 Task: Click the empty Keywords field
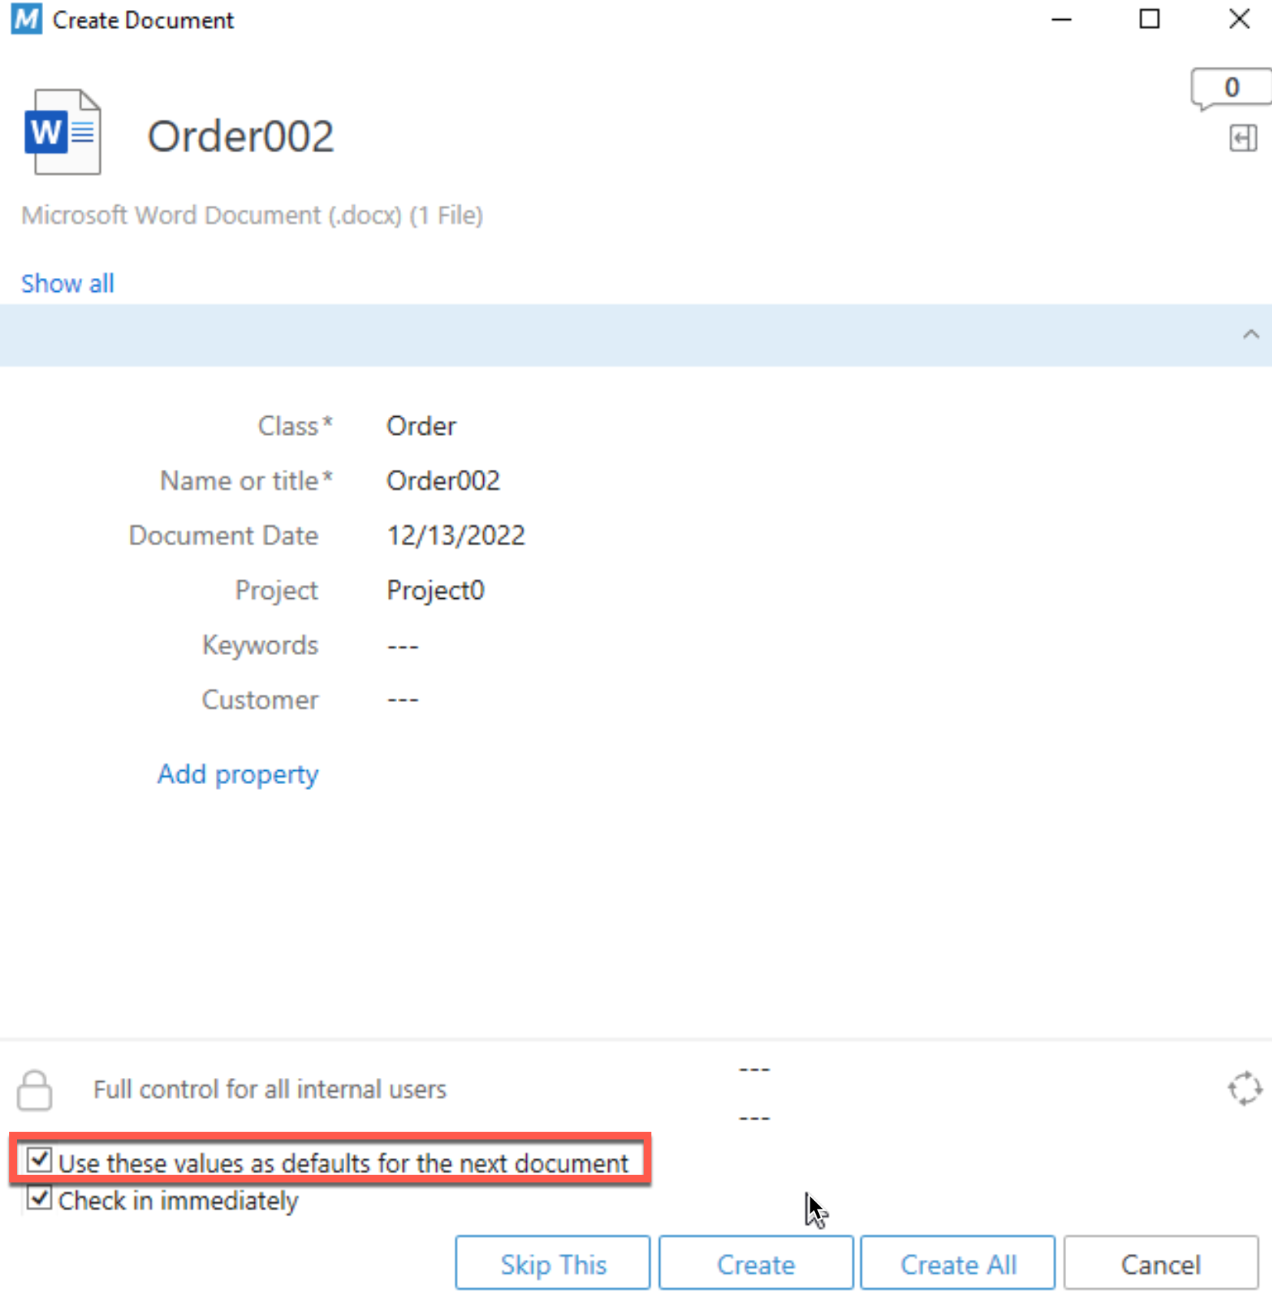click(x=402, y=646)
